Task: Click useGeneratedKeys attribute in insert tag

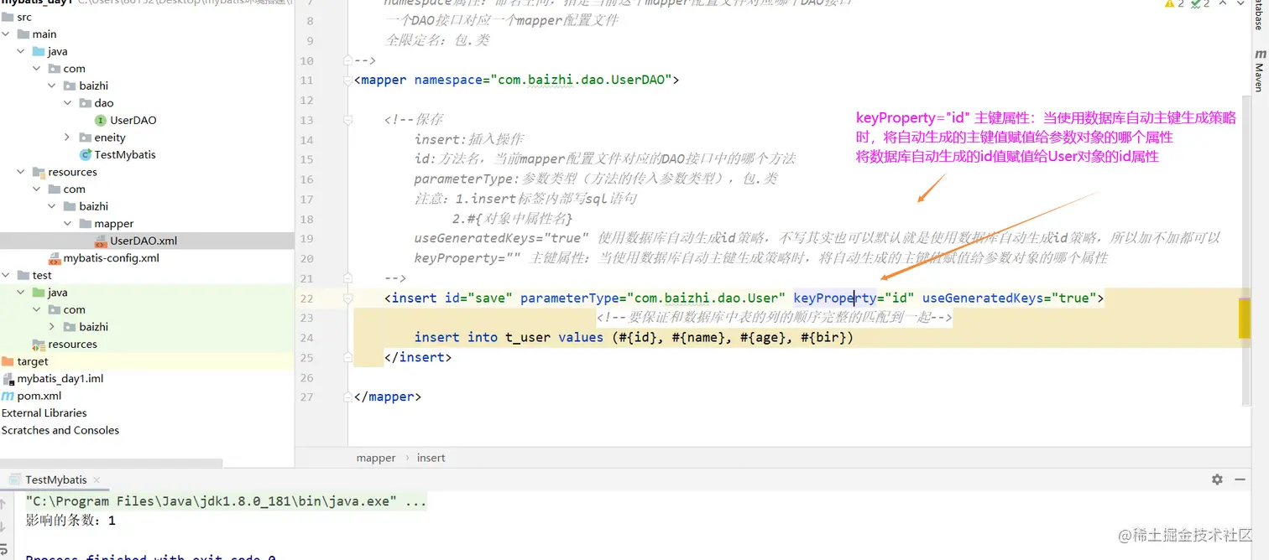Action: [x=983, y=298]
